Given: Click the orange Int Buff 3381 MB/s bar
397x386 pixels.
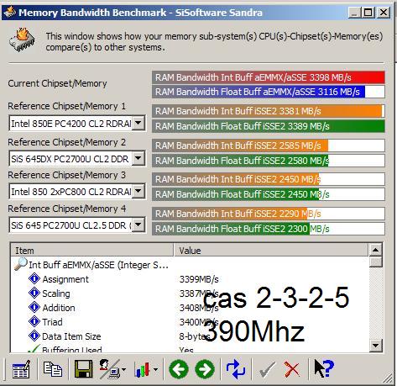Looking at the screenshot, I should (x=269, y=111).
